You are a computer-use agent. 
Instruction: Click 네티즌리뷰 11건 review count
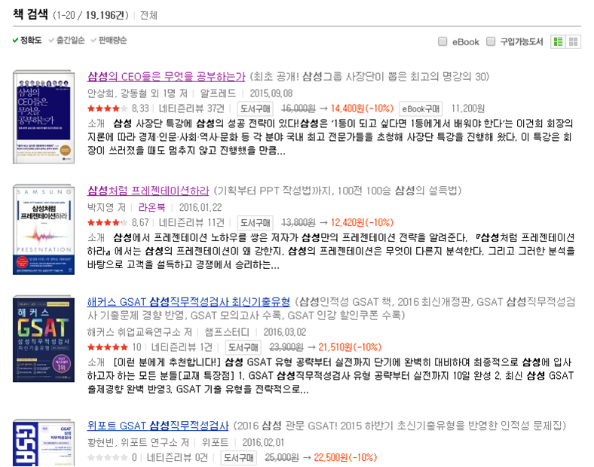point(191,222)
